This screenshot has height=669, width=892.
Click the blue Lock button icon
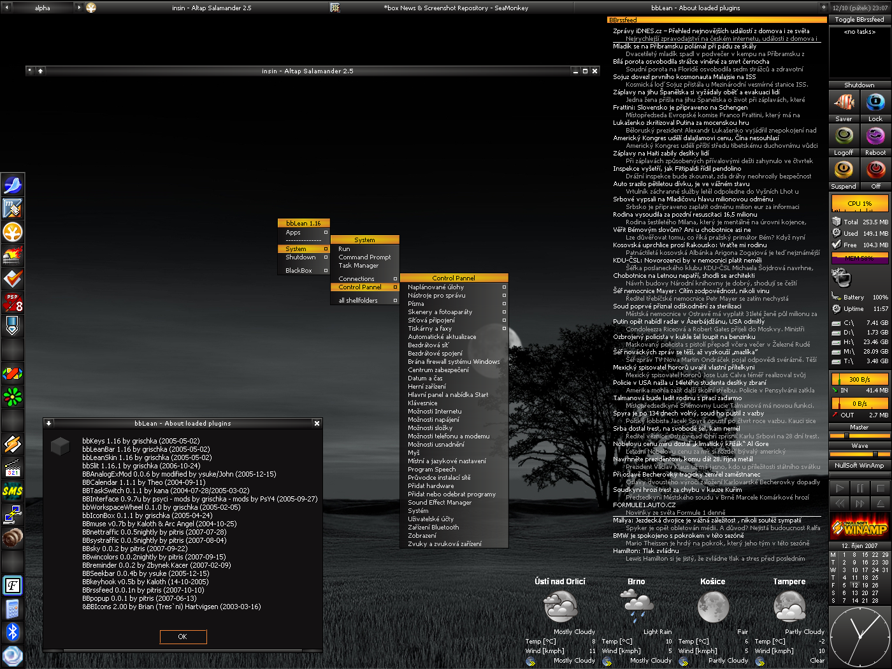coord(875,102)
